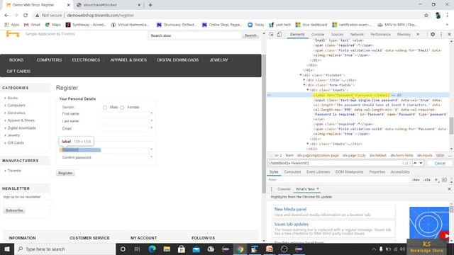Open the Performance tab

click(380, 35)
